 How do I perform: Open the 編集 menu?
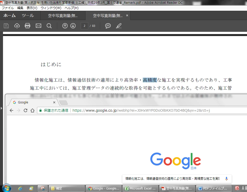pos(20,8)
